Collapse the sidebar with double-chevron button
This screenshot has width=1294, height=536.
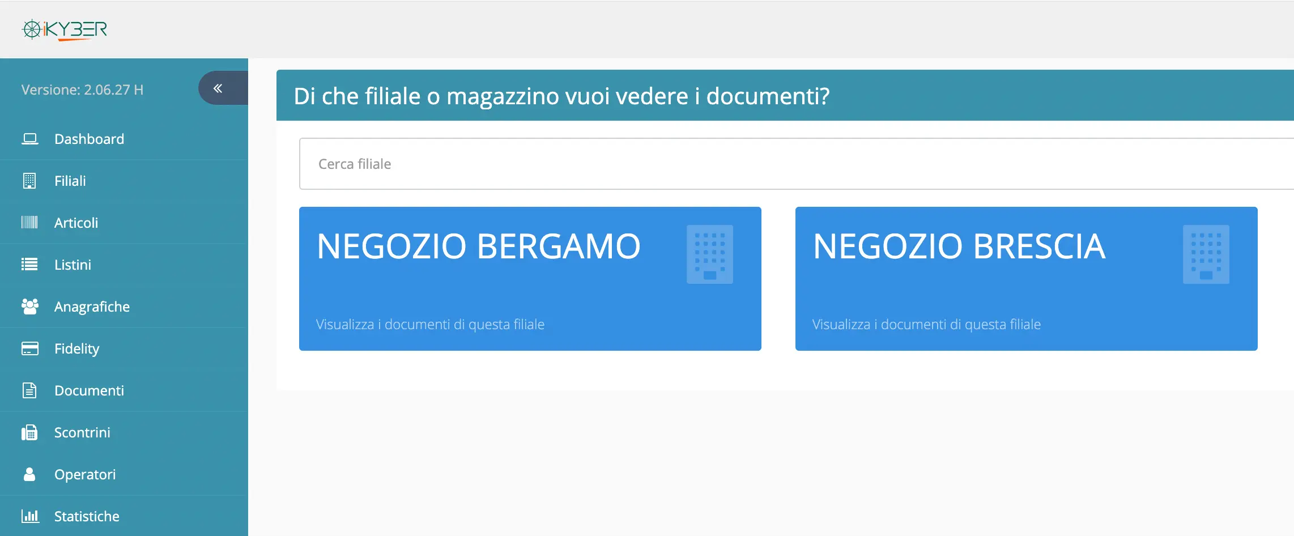[x=223, y=88]
